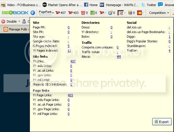Viewport: 174px width, 132px height.
Task: Click the user person icon beside Disable
Action: (x=24, y=21)
